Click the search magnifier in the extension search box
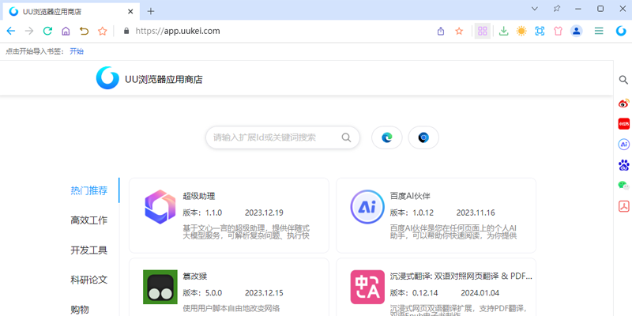The width and height of the screenshot is (632, 316). click(x=346, y=137)
